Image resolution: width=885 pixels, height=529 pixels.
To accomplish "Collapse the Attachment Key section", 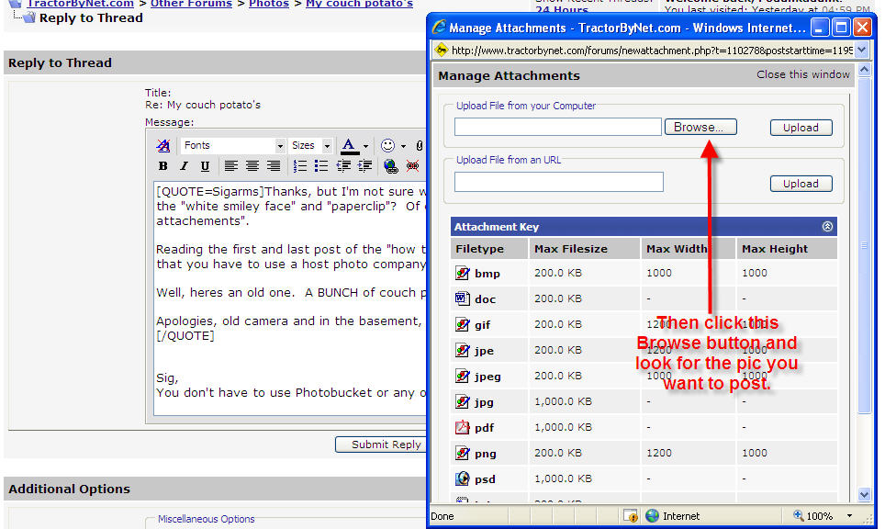I will tap(827, 227).
